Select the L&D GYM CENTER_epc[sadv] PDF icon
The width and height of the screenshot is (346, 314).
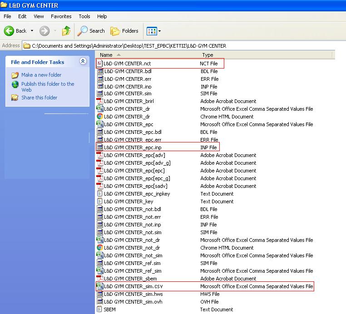(100, 186)
